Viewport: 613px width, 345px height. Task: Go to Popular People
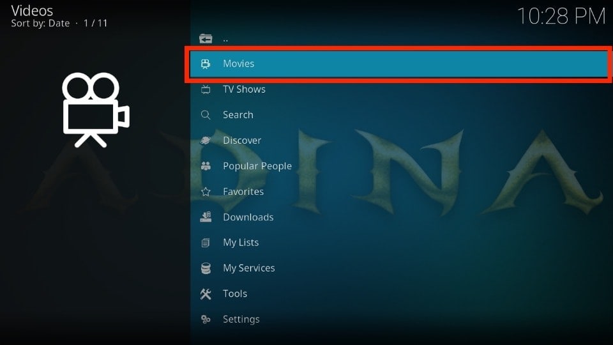point(398,166)
